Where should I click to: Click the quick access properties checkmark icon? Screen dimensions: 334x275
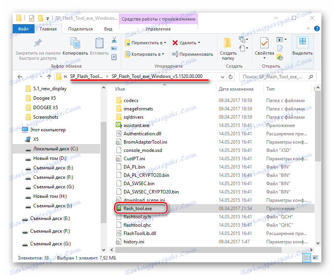(x=32, y=18)
